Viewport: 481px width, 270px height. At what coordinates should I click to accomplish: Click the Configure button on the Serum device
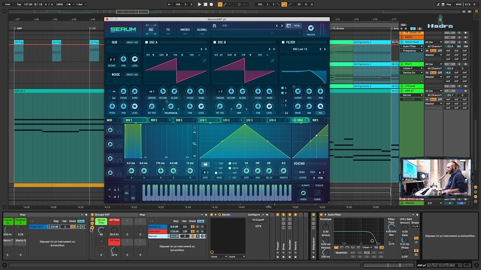tap(254, 215)
